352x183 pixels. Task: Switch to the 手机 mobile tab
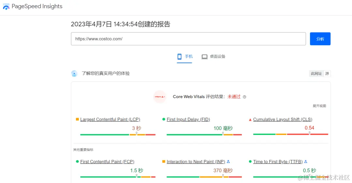pos(184,57)
